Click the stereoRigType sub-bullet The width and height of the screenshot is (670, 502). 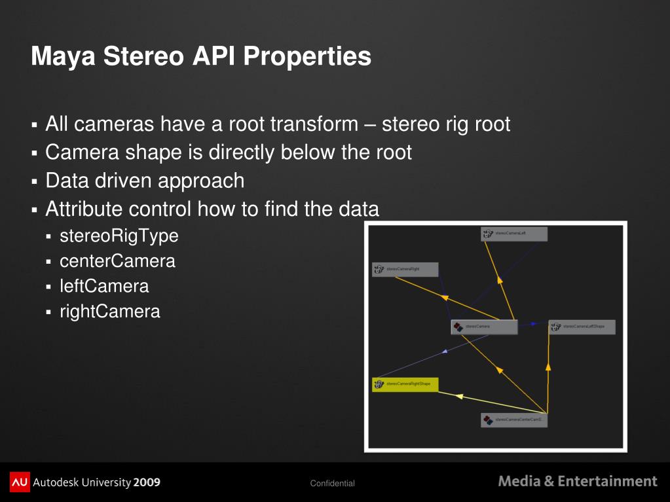click(119, 236)
